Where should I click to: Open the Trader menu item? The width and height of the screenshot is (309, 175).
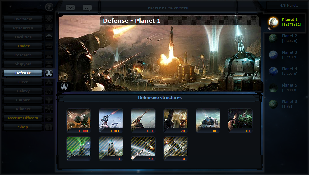click(x=23, y=46)
